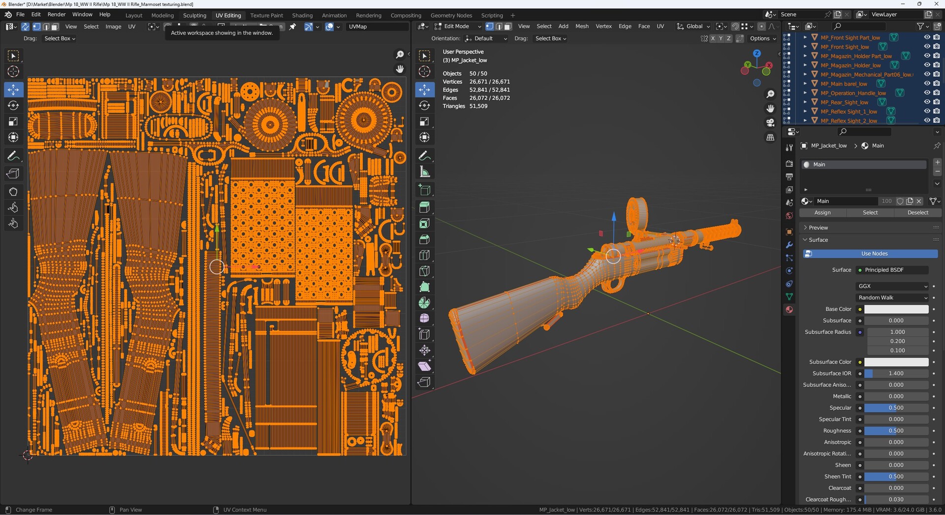Disable render visibility for MP_Front_Sight_low
The image size is (945, 515).
(936, 46)
